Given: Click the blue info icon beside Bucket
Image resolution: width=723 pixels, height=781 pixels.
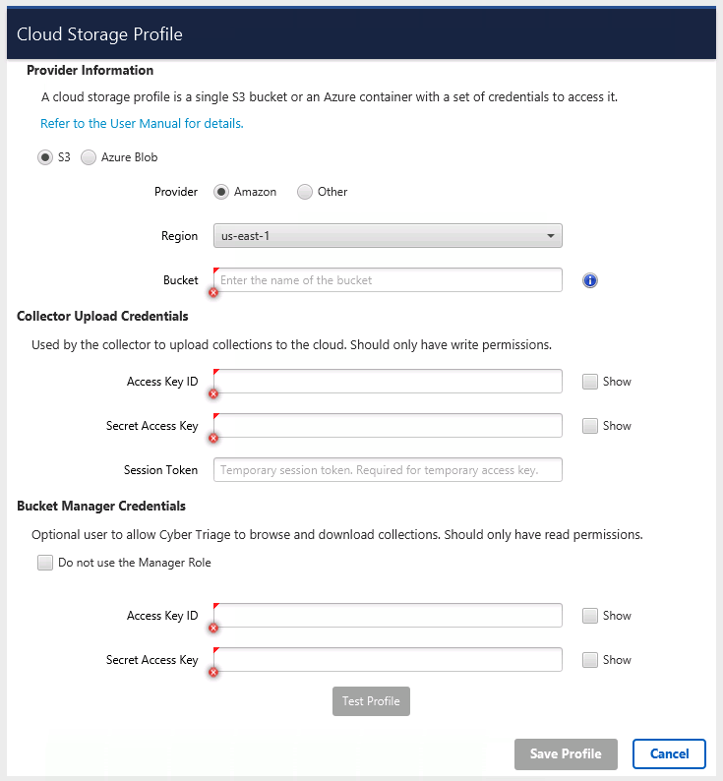Looking at the screenshot, I should 590,280.
